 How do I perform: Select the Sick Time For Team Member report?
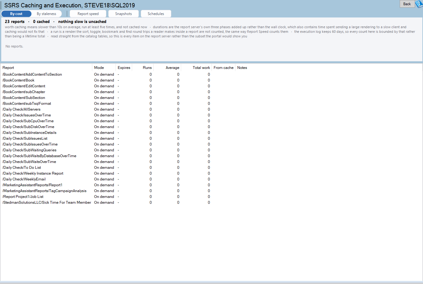[211, 202]
